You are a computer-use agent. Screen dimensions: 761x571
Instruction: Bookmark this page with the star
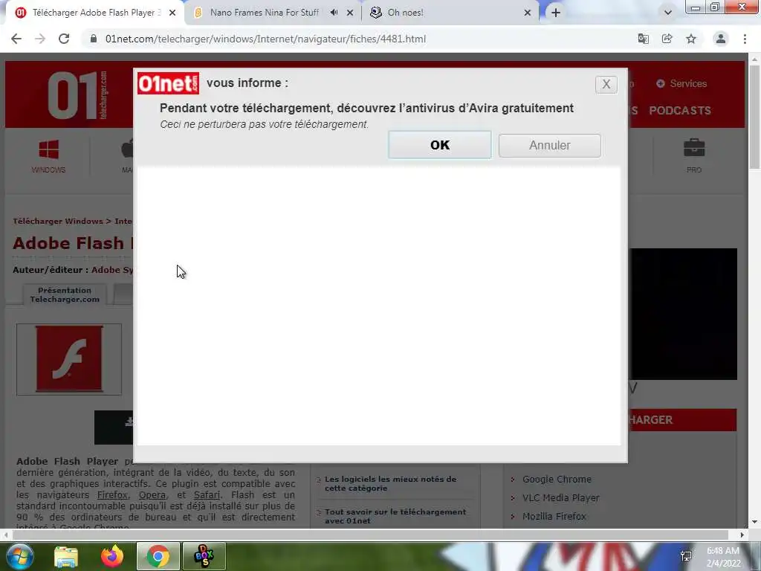(x=690, y=39)
